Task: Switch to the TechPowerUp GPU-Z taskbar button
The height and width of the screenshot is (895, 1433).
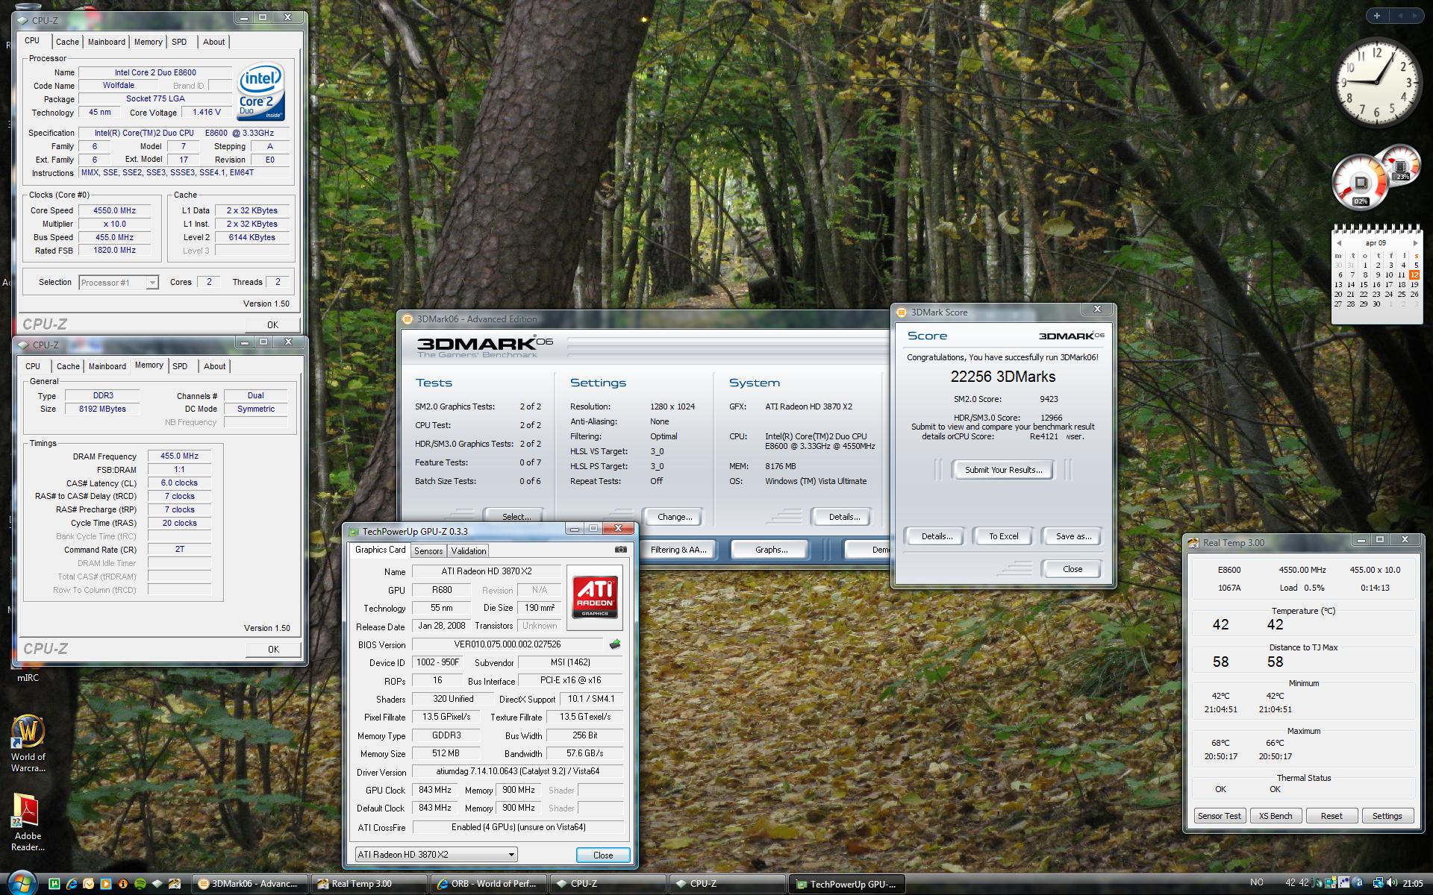Action: coord(847,885)
